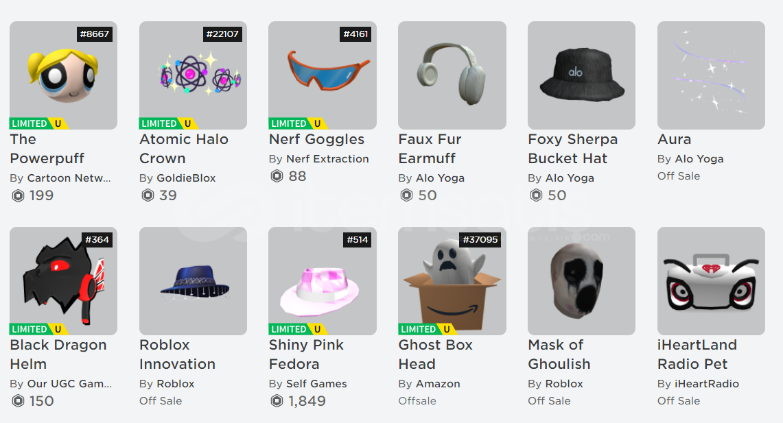Open The Powerpuff head item thumbnail

tap(63, 75)
